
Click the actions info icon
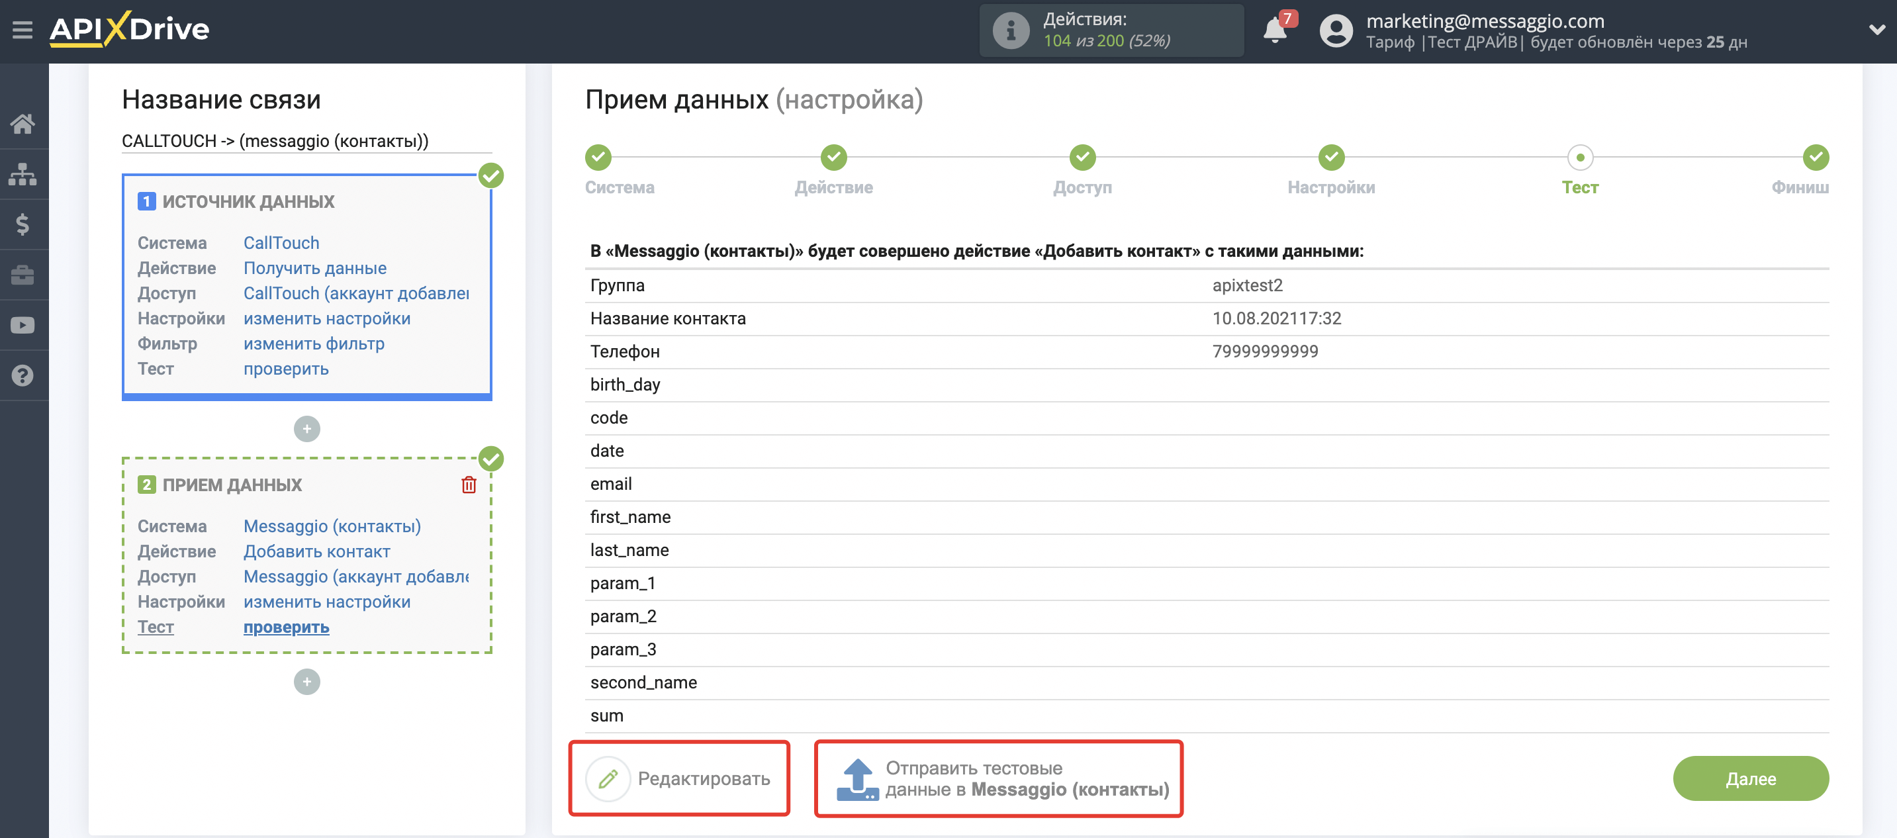(1010, 31)
